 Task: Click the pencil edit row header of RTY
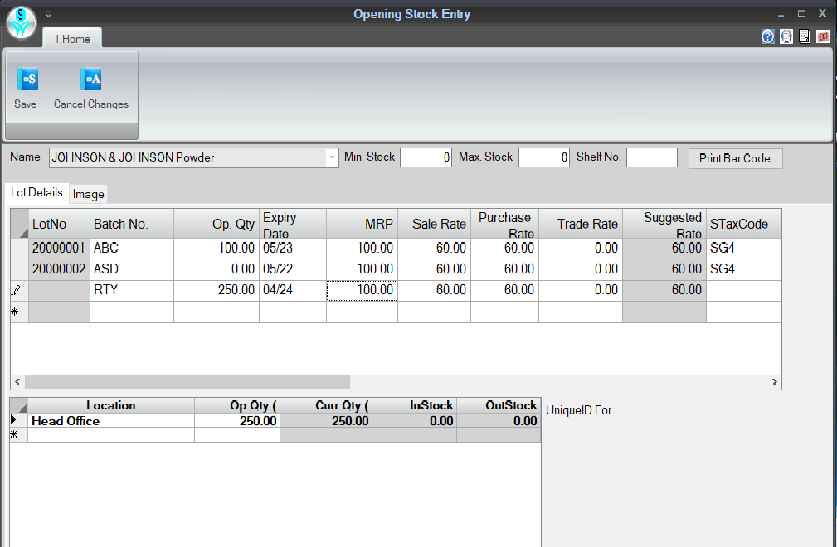coord(20,291)
